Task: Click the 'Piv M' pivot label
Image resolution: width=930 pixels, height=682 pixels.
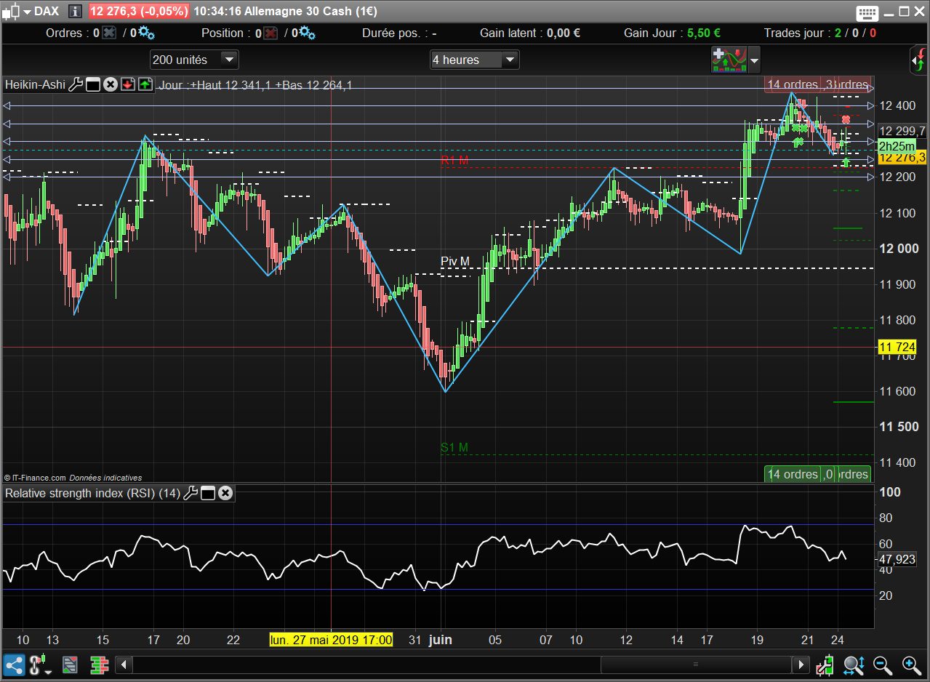Action: (x=455, y=261)
